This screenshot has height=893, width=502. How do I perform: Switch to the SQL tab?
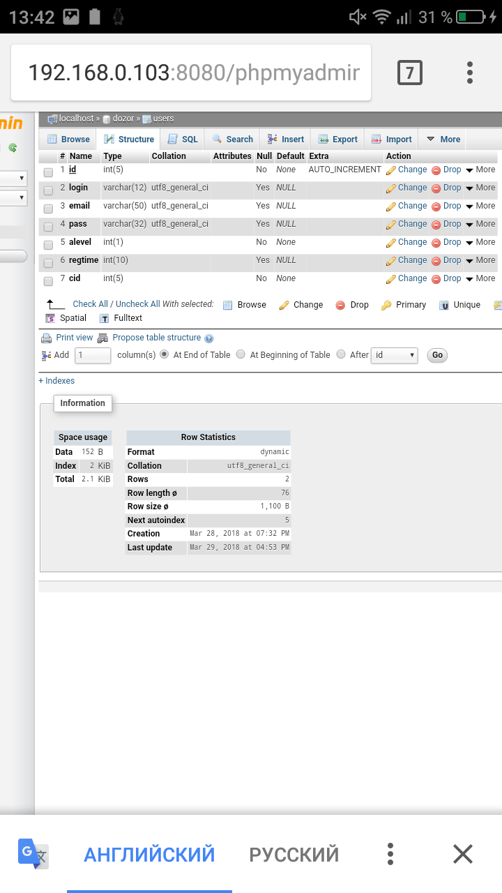click(x=183, y=140)
